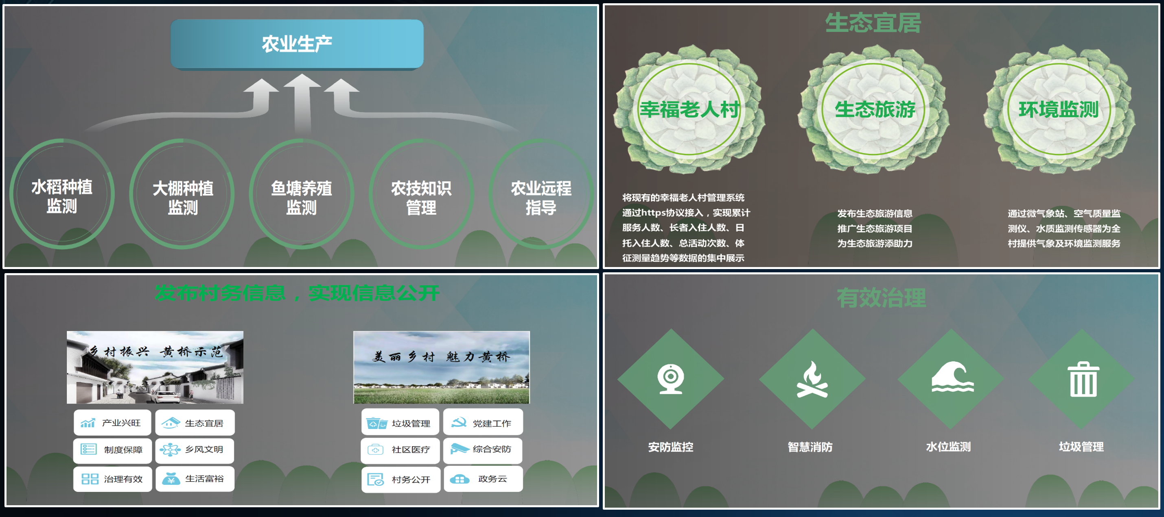Click the 乡村振兴 黄桥示范 banner image
This screenshot has width=1164, height=517.
[155, 367]
